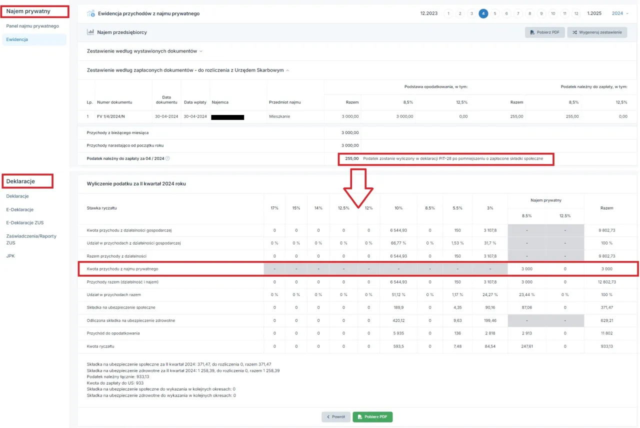Click the shuffle icon on Wygeneruj zestawienie
640x428 pixels.
click(574, 32)
